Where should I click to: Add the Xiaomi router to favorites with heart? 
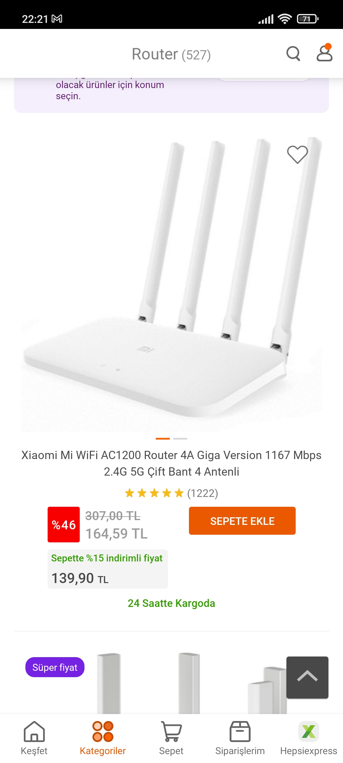(x=298, y=155)
